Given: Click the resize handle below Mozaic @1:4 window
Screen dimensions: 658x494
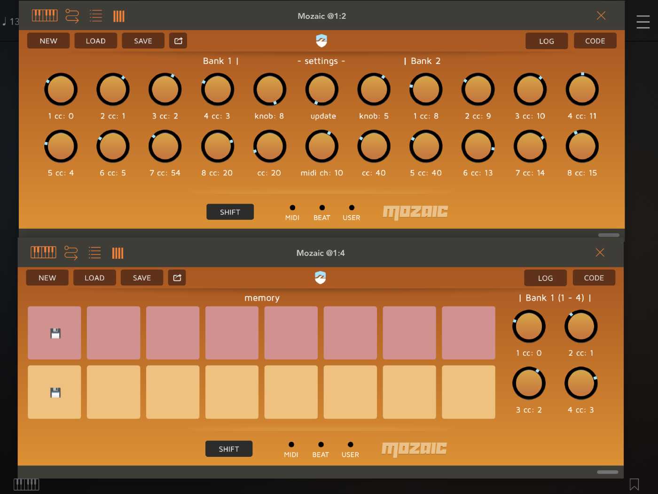Looking at the screenshot, I should [608, 472].
